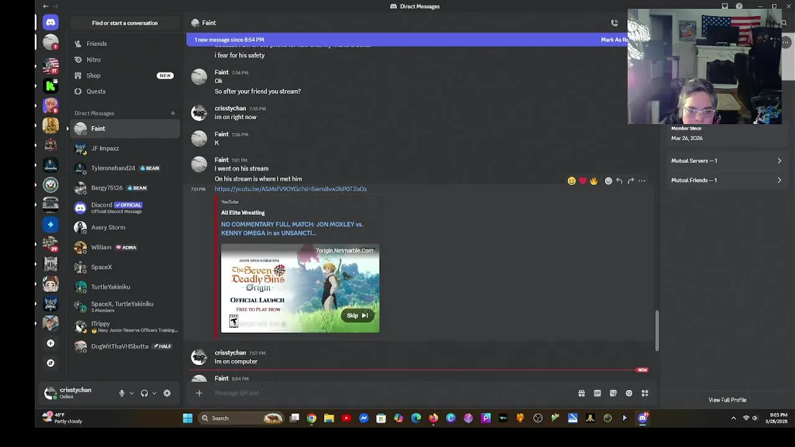This screenshot has height=447, width=795.
Task: Open Google Chrome from the taskbar
Action: [x=311, y=418]
